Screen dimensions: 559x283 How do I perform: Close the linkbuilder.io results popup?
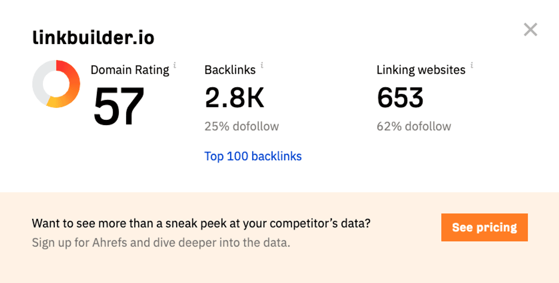[530, 30]
